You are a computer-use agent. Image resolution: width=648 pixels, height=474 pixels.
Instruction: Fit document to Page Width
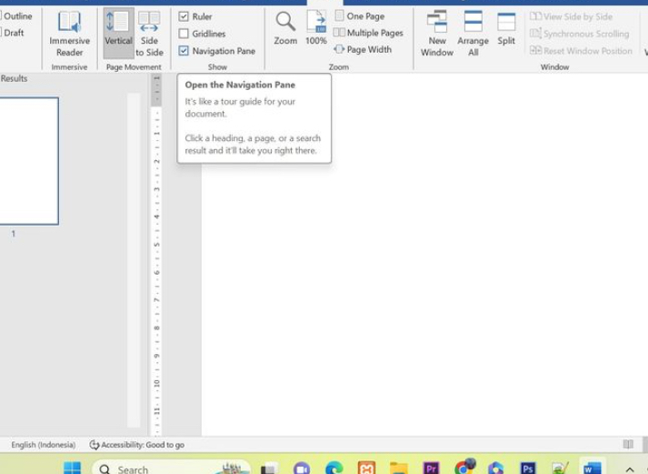363,50
